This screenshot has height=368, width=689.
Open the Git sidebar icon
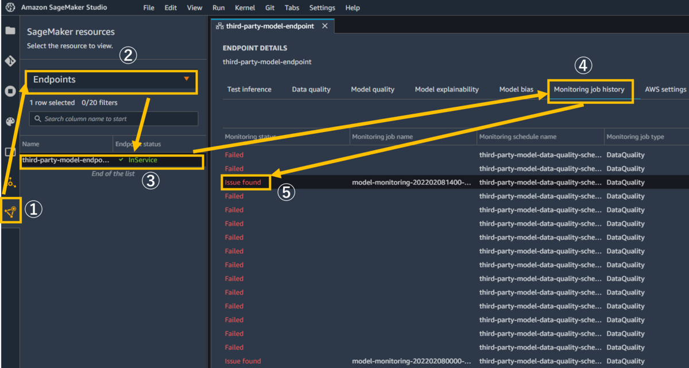(10, 61)
